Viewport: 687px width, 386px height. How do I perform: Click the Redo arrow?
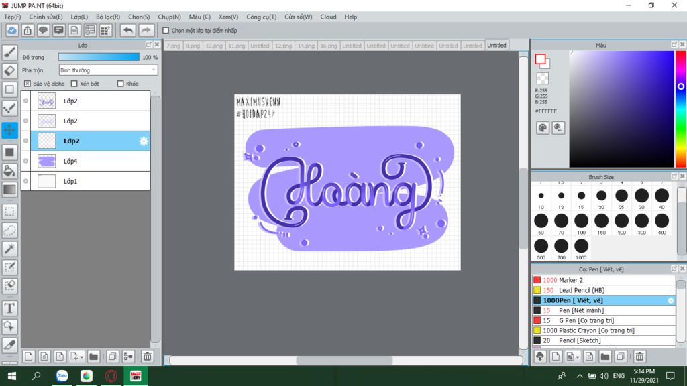click(x=146, y=31)
